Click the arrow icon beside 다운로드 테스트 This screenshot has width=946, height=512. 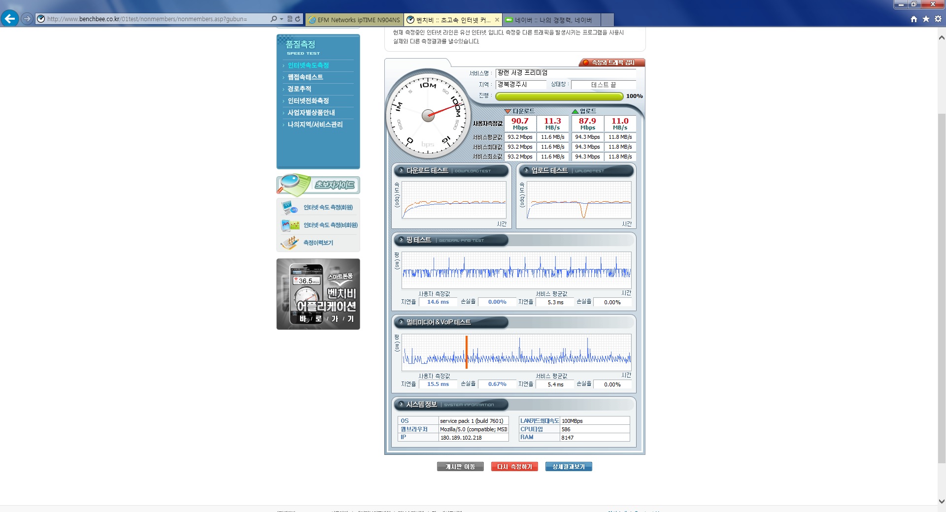(401, 170)
